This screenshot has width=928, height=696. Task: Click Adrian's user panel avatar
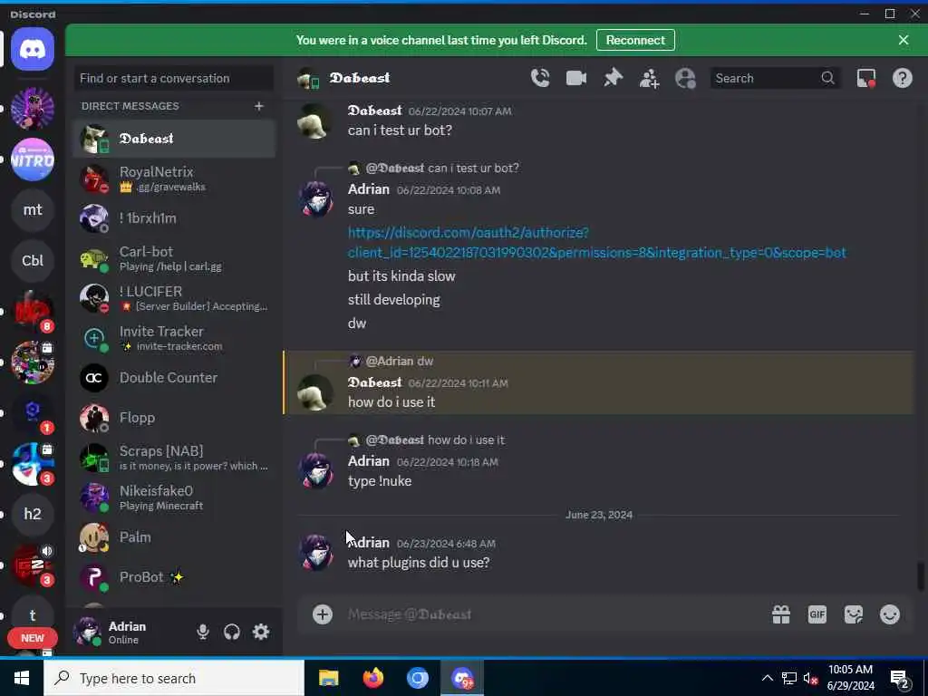pos(88,632)
